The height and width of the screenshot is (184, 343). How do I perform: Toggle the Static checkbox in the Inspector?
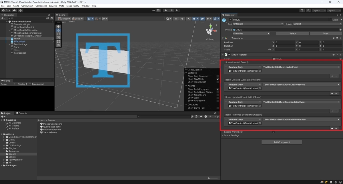point(330,20)
